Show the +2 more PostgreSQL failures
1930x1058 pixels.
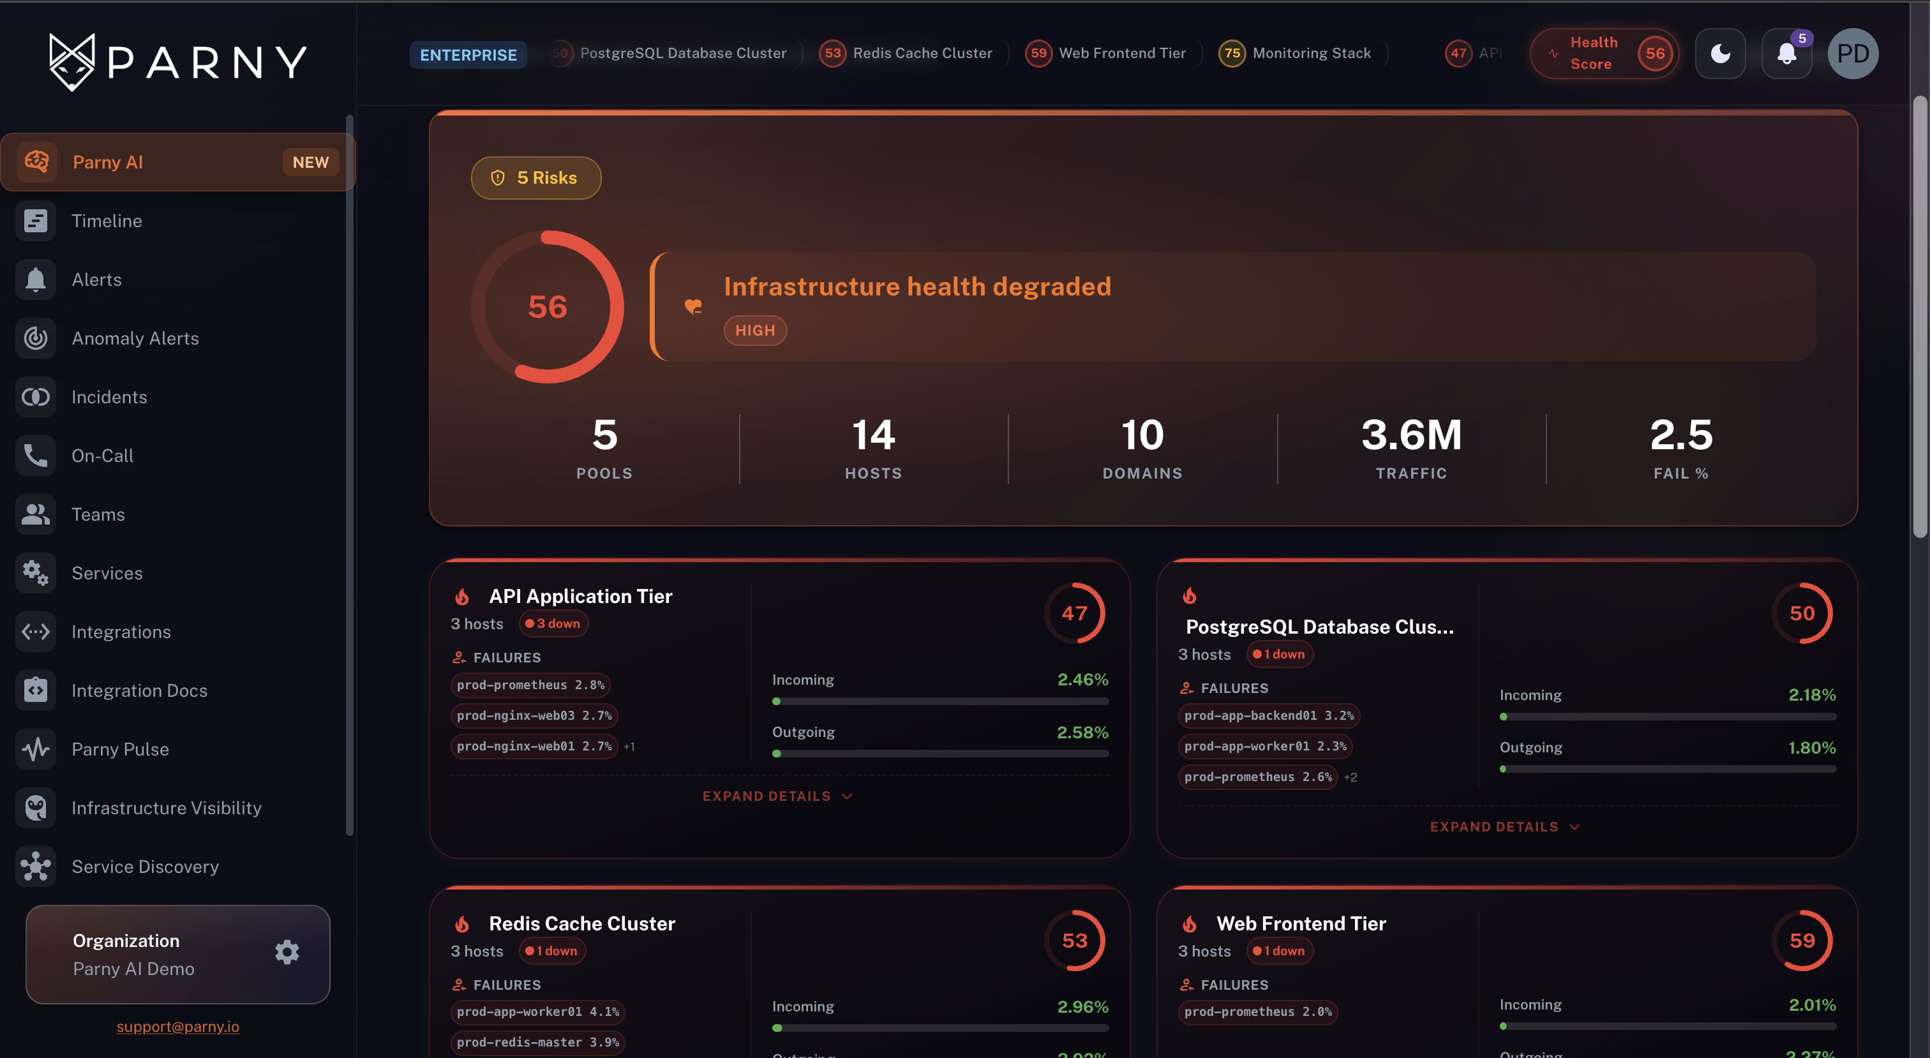(1351, 777)
